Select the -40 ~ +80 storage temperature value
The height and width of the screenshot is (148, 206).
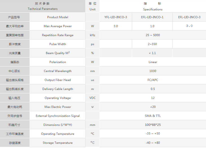coord(153,143)
